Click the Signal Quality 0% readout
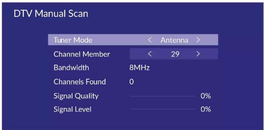The width and height of the screenshot is (264, 130). pyautogui.click(x=206, y=96)
